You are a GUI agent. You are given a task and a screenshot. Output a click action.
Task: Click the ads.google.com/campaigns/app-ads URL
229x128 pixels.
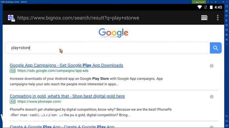pos(53,71)
